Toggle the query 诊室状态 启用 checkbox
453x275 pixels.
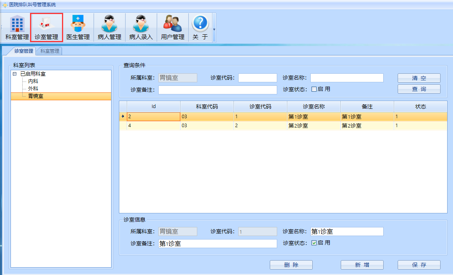coord(314,89)
